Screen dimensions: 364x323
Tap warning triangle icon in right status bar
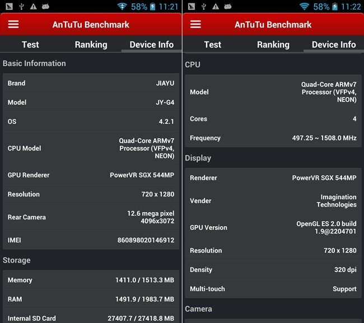tap(216, 7)
